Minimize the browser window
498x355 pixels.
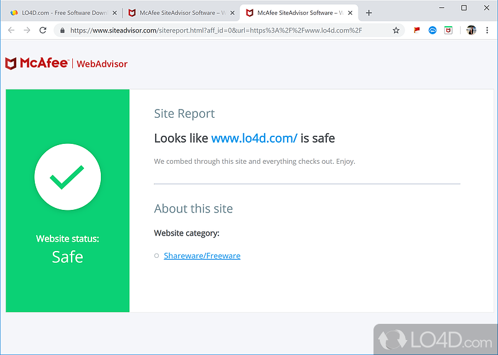click(441, 8)
